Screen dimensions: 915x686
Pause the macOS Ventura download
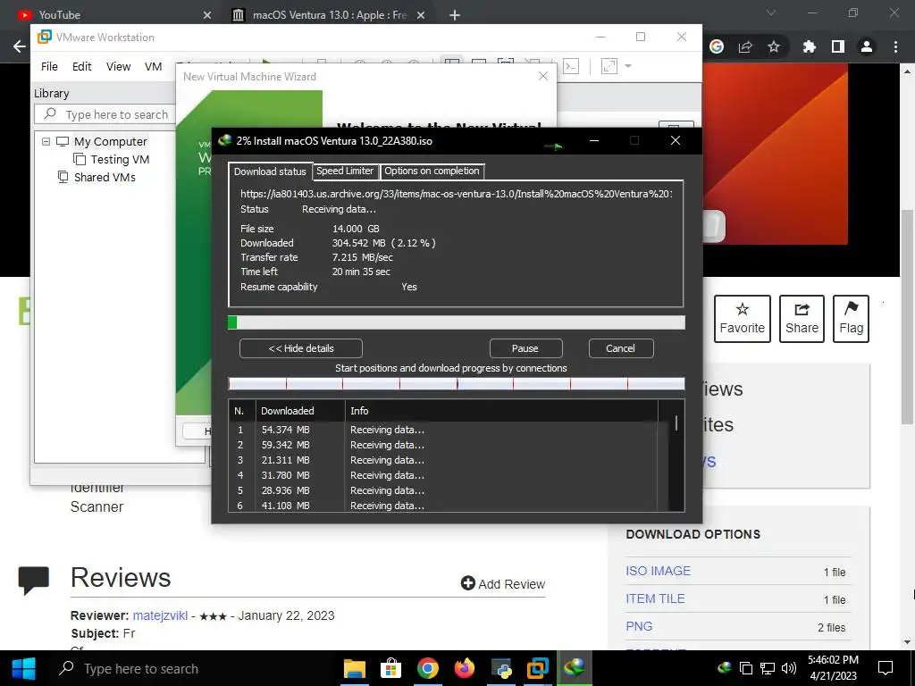pyautogui.click(x=525, y=348)
